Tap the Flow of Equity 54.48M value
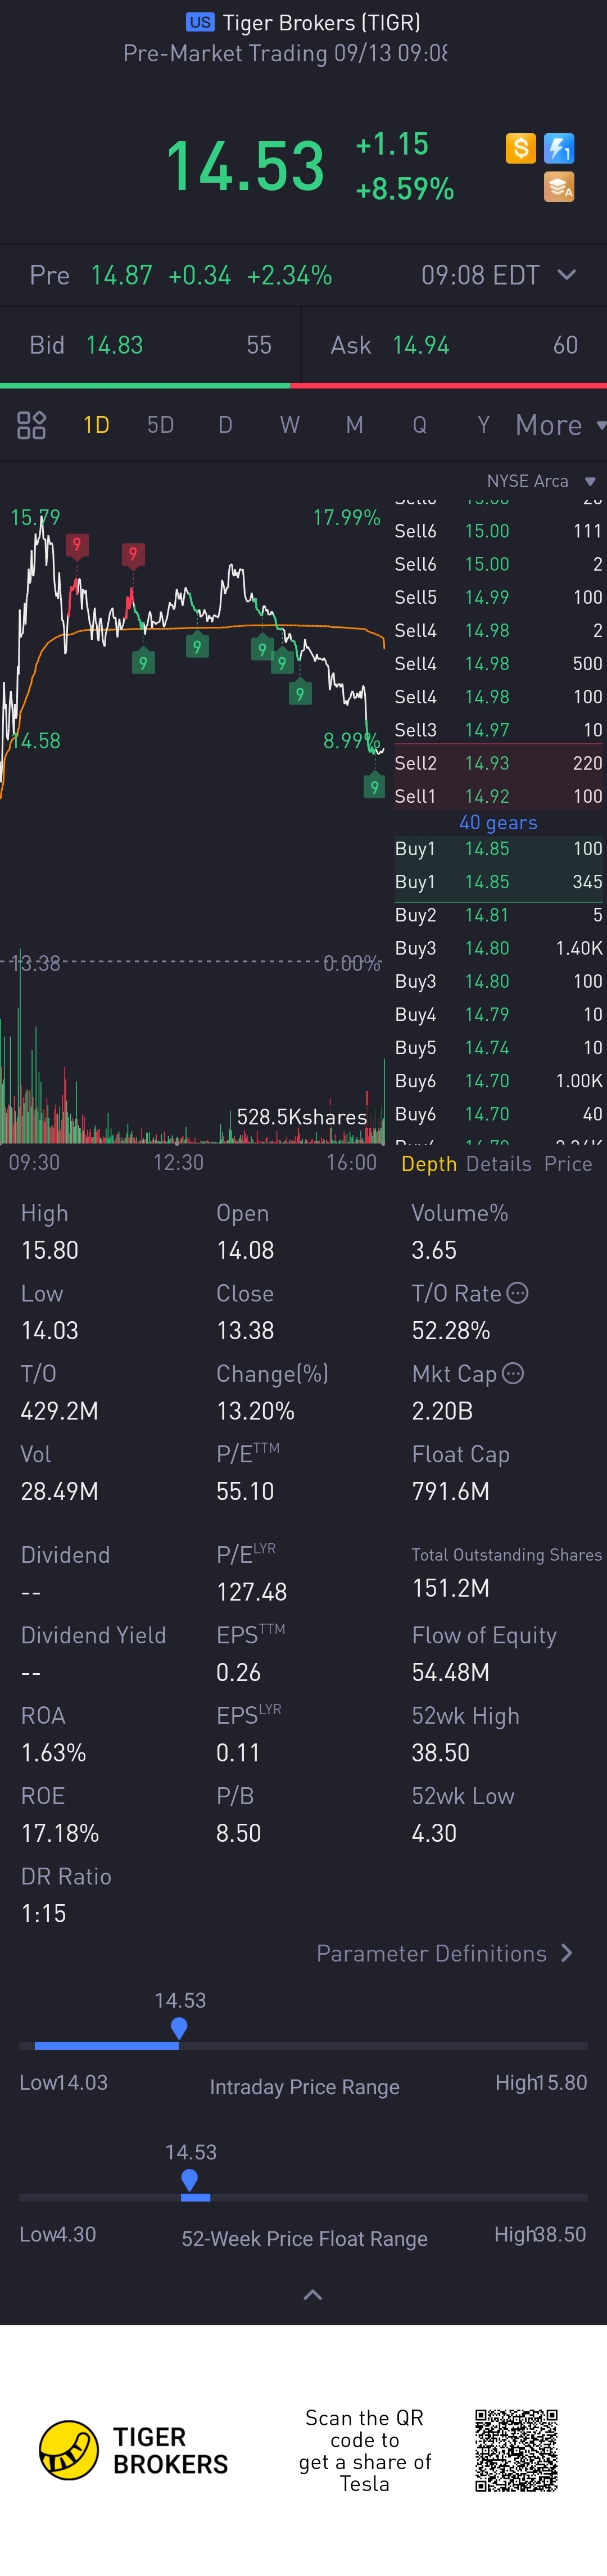 click(x=451, y=1672)
